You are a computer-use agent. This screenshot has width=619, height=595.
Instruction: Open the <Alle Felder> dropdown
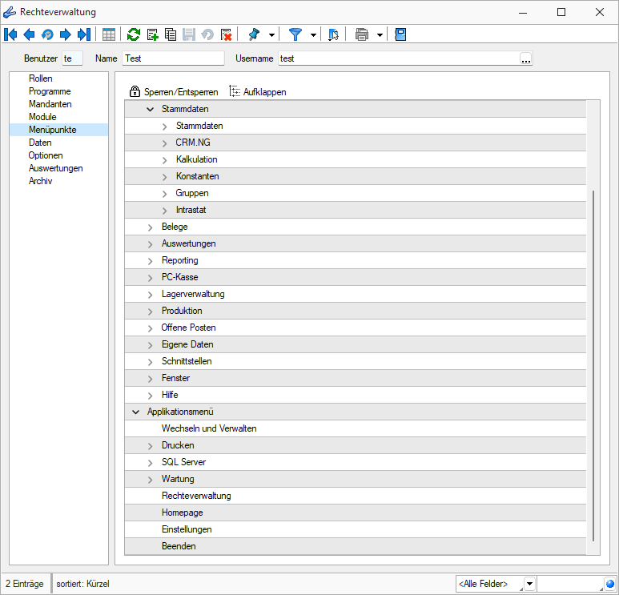click(x=529, y=584)
